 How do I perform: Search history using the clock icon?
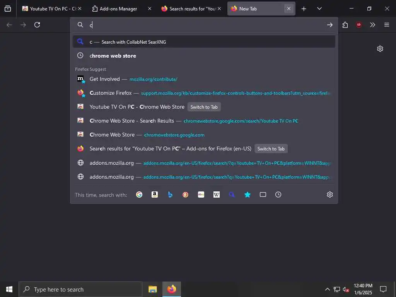coord(278,195)
